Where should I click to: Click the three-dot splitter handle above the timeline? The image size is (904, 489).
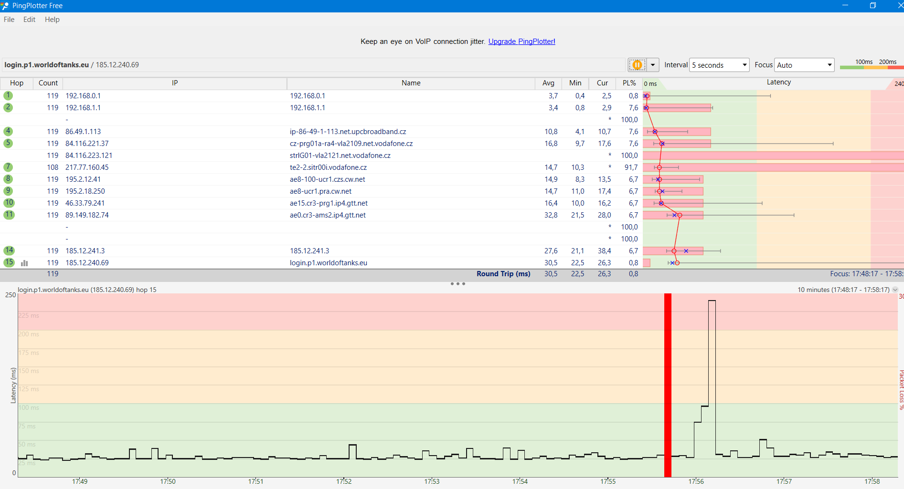(457, 284)
